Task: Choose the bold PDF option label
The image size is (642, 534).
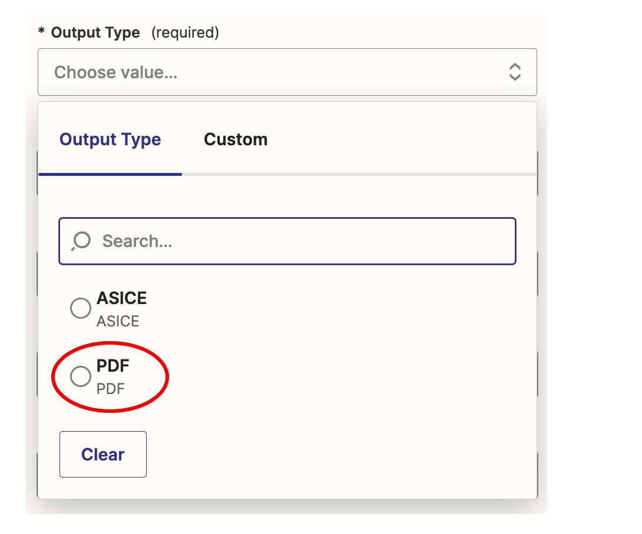Action: [x=112, y=366]
